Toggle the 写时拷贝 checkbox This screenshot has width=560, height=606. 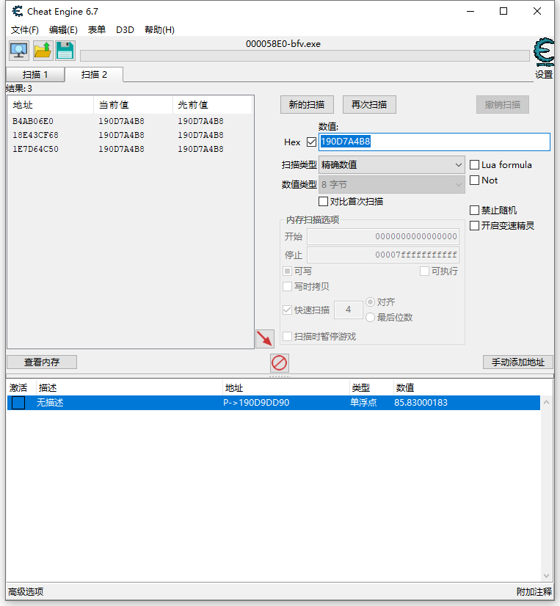click(287, 286)
